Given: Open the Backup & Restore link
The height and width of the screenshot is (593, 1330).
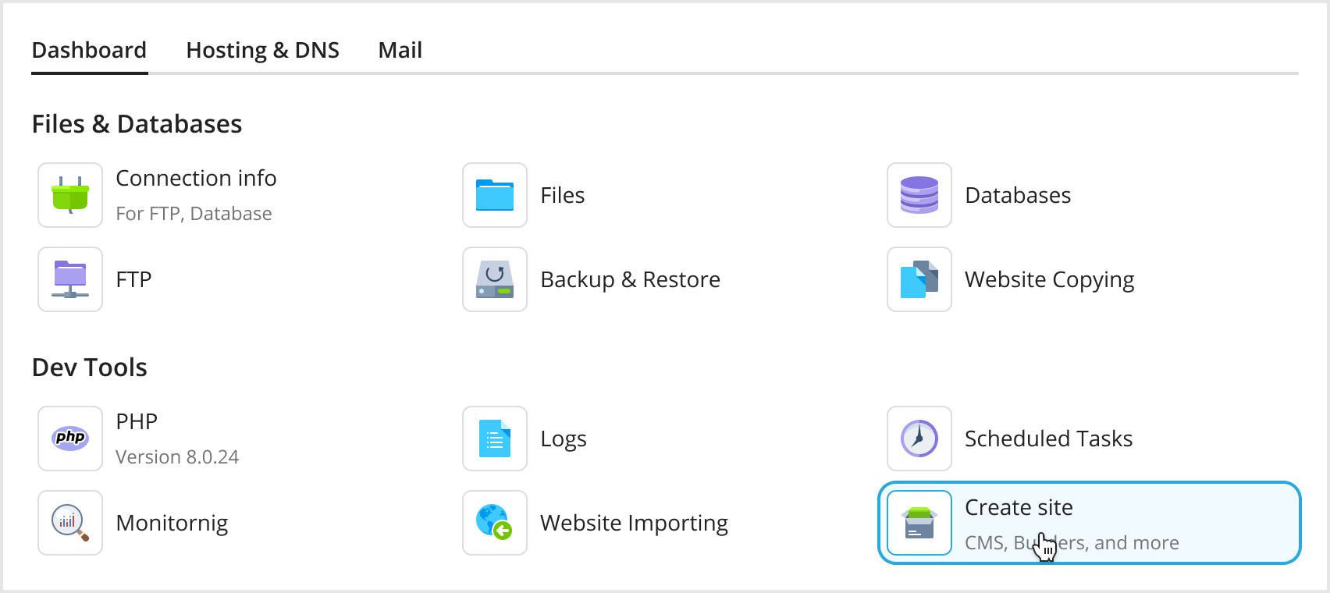Looking at the screenshot, I should pyautogui.click(x=630, y=279).
